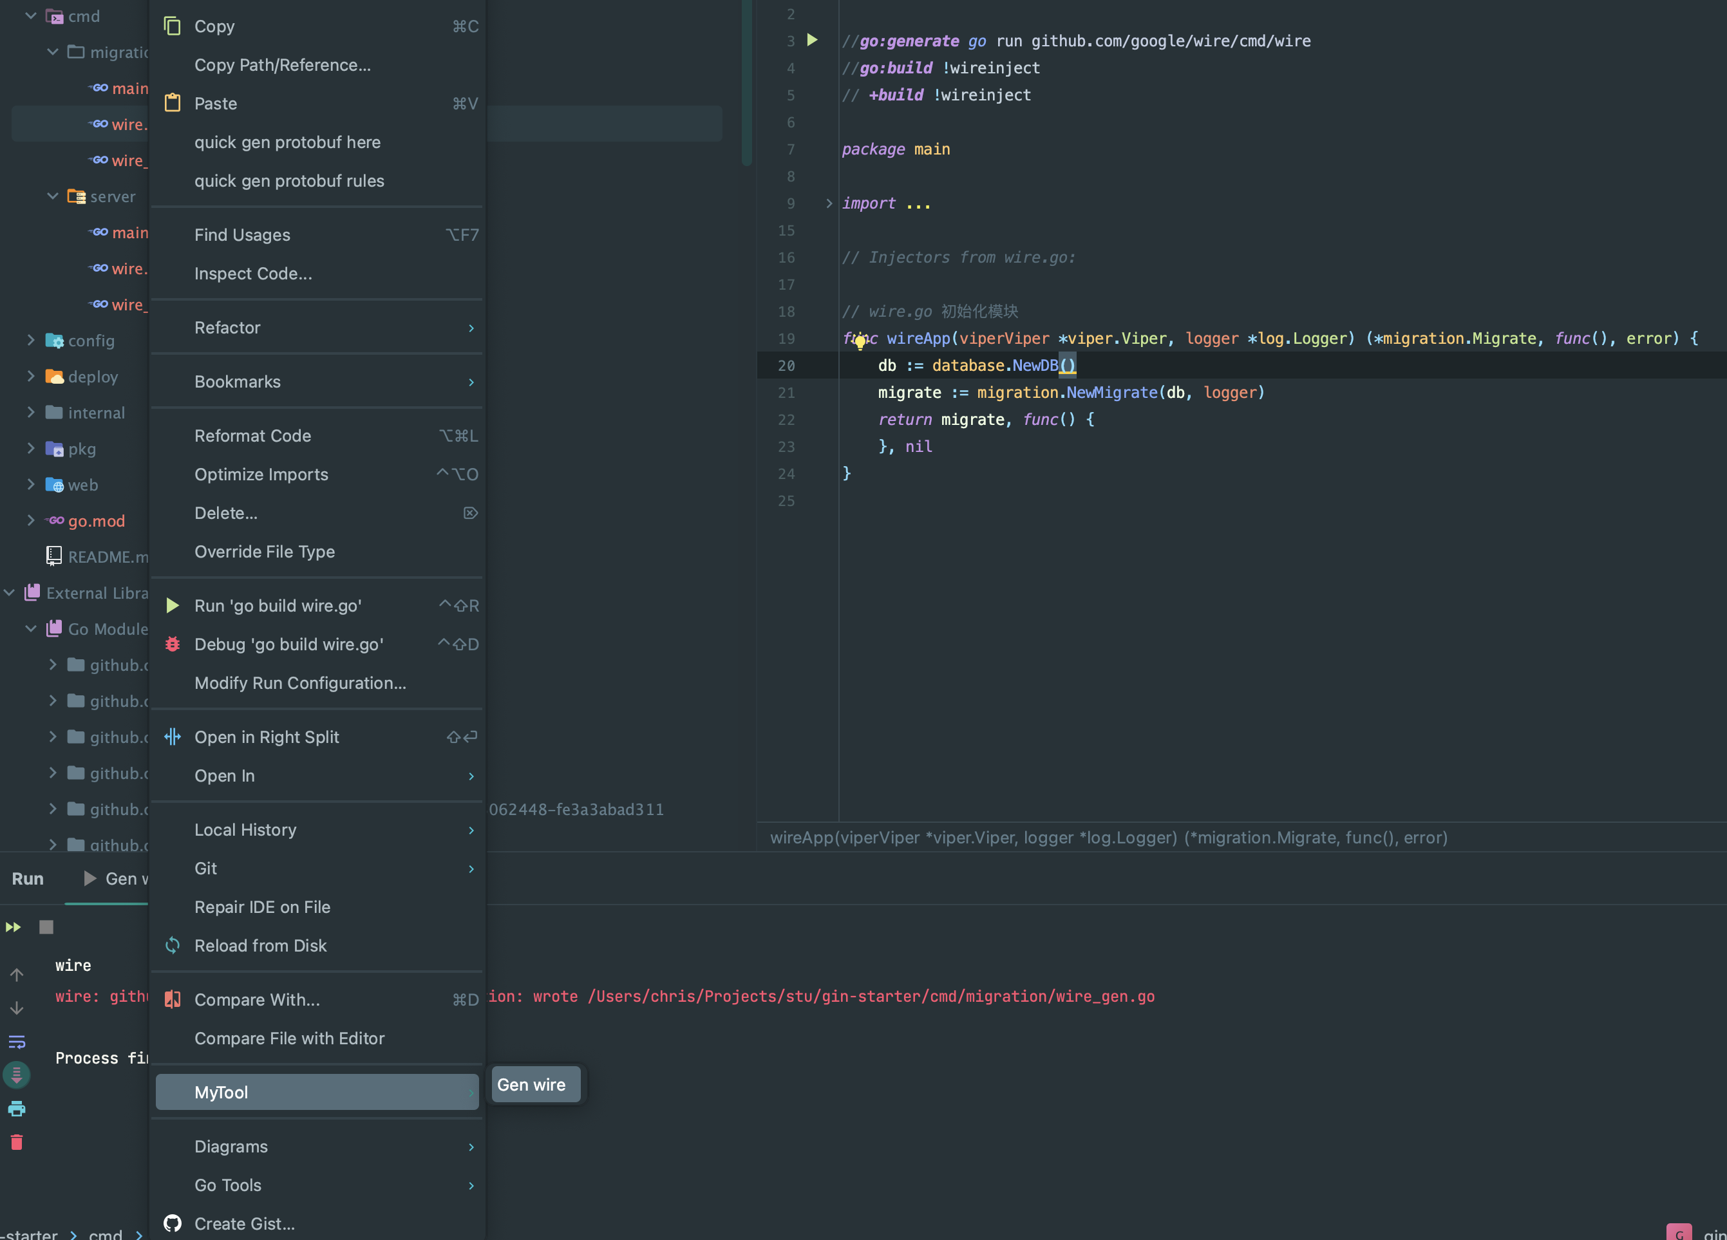Open the Open In submenu

[317, 775]
